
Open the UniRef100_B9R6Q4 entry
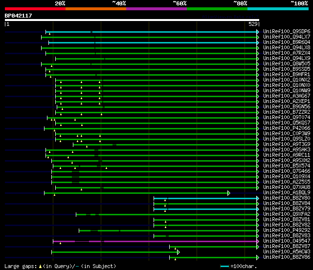click(287, 42)
